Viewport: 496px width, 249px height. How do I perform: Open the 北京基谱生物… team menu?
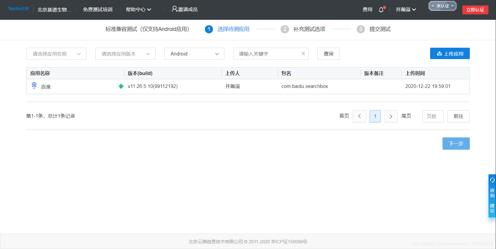click(x=54, y=10)
